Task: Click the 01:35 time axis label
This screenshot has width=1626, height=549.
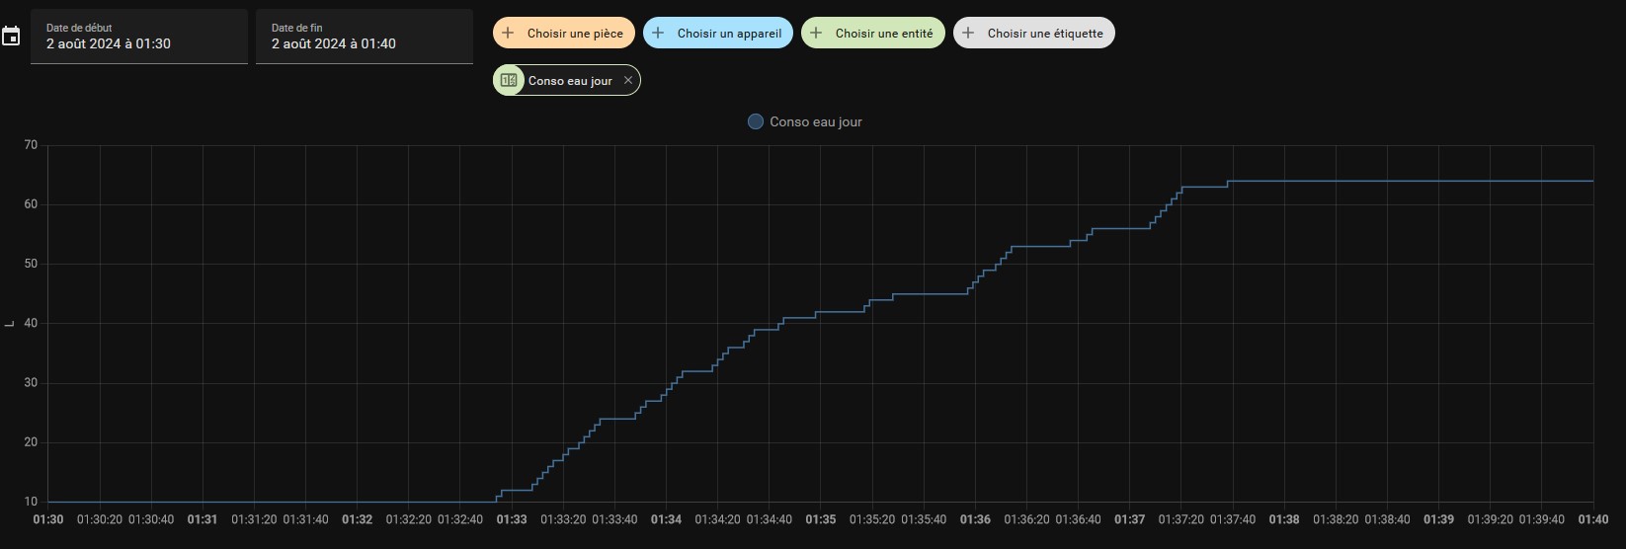Action: [x=821, y=519]
